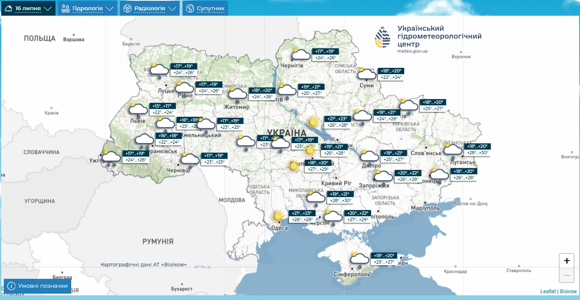The image size is (580, 300).
Task: Select the Mykolaiv oblast cloud icon
Action: [x=316, y=197]
